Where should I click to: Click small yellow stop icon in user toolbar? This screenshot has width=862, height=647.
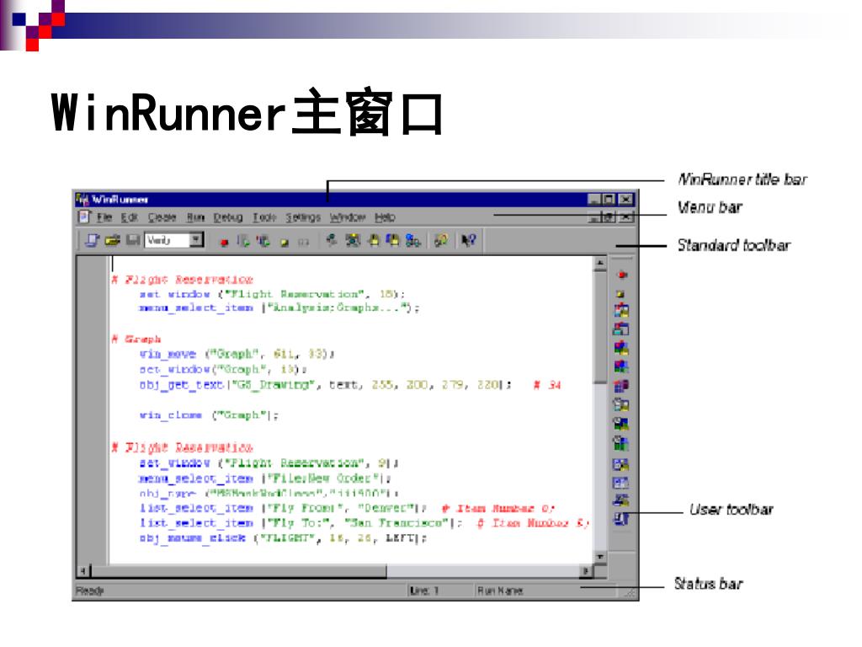[x=621, y=294]
